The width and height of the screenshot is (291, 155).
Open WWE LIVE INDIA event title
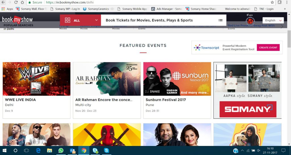pyautogui.click(x=20, y=100)
